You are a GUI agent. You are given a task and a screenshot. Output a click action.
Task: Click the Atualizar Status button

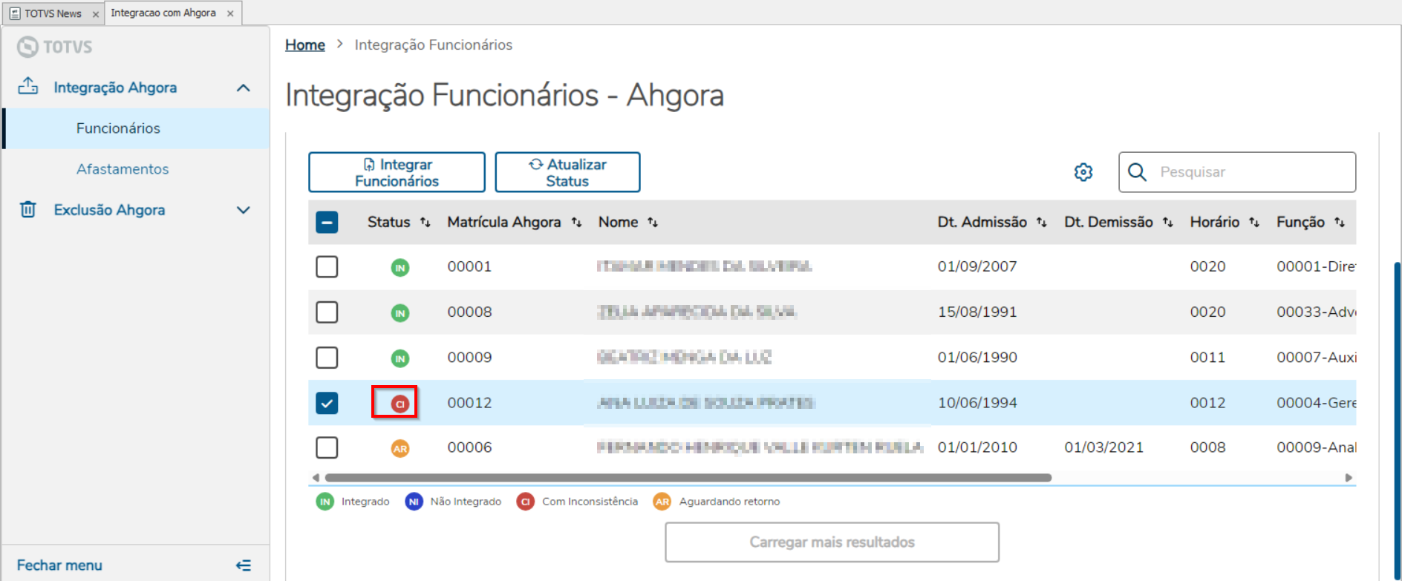(x=567, y=172)
